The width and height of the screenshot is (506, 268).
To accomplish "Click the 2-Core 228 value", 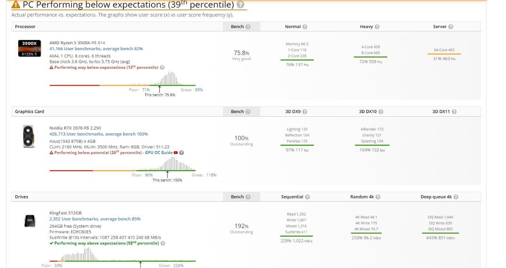I will [297, 56].
